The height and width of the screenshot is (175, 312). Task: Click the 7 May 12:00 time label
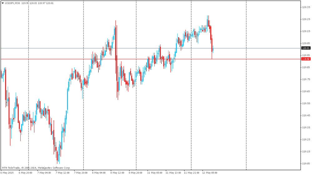click(62, 173)
